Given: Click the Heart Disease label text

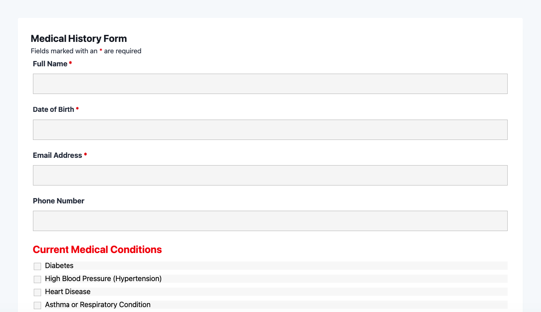Looking at the screenshot, I should pos(68,292).
